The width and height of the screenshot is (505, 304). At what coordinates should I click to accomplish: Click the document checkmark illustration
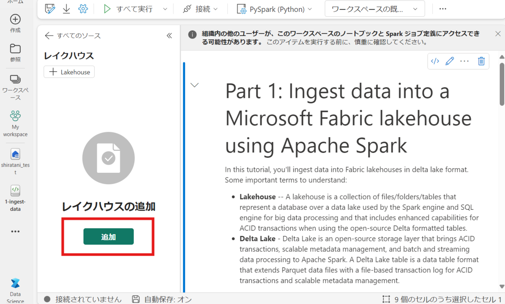[109, 159]
